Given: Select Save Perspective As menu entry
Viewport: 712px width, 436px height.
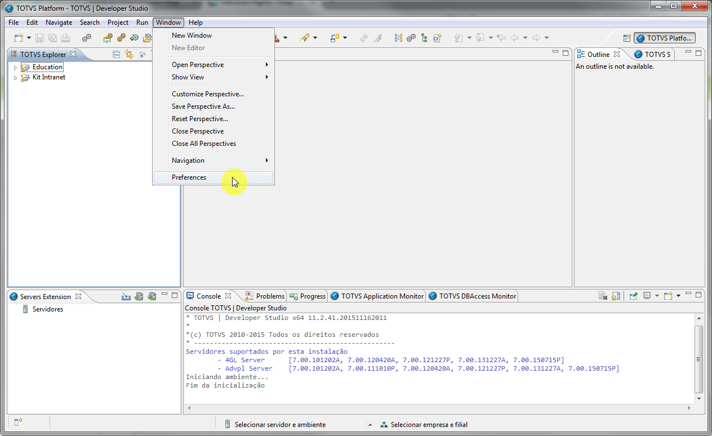Looking at the screenshot, I should 213,106.
